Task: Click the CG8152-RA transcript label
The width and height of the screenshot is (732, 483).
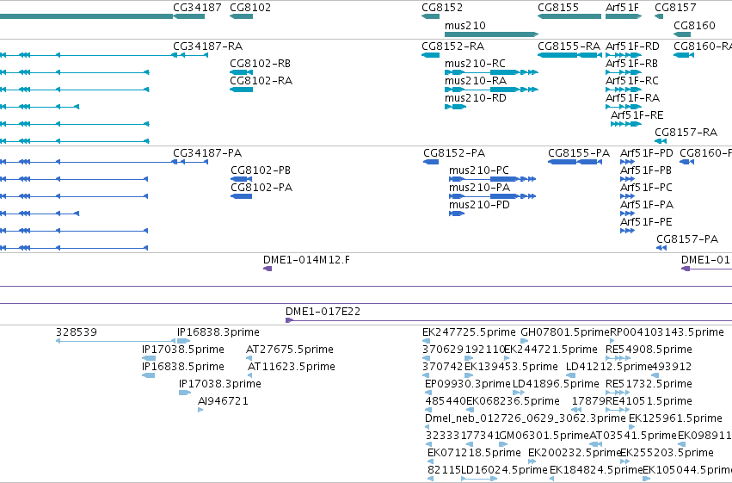Action: point(452,46)
